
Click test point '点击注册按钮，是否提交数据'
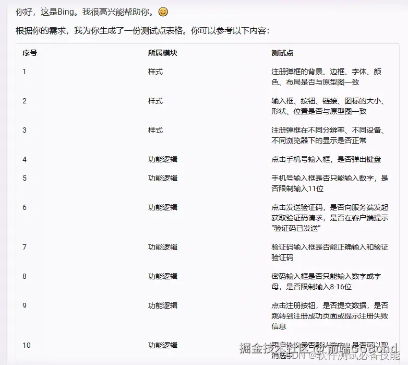pos(330,316)
